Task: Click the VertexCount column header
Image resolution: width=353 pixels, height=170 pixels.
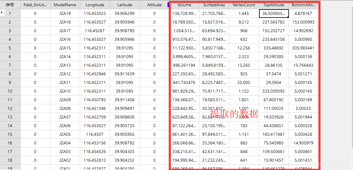Action: pos(244,5)
